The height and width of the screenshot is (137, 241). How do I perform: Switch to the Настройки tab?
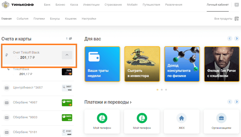coord(89,19)
